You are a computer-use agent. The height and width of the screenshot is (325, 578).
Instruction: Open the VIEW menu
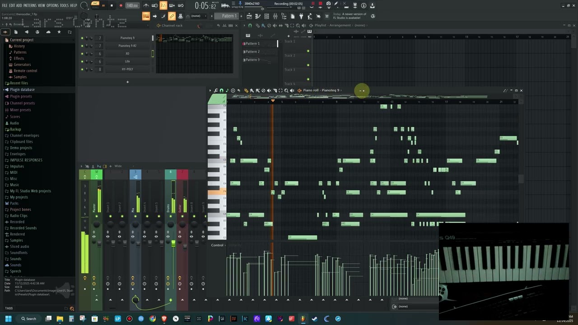coord(42,5)
